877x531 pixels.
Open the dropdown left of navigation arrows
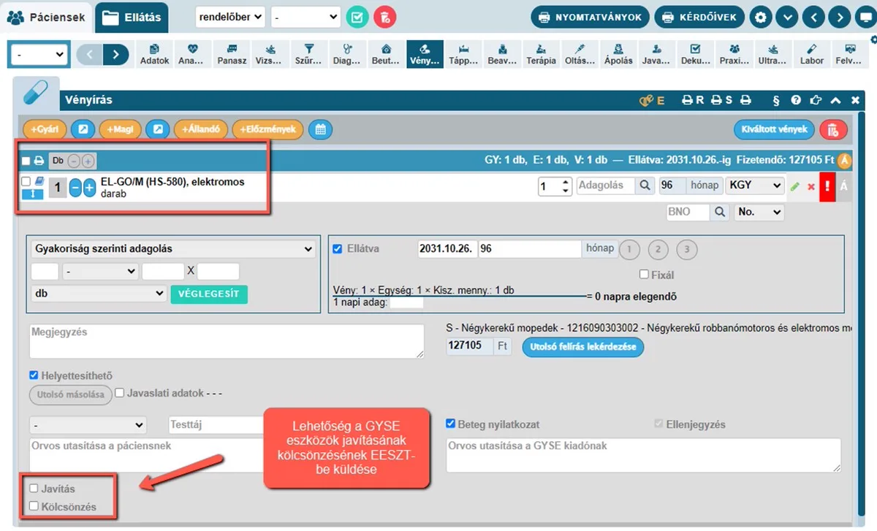tap(39, 54)
